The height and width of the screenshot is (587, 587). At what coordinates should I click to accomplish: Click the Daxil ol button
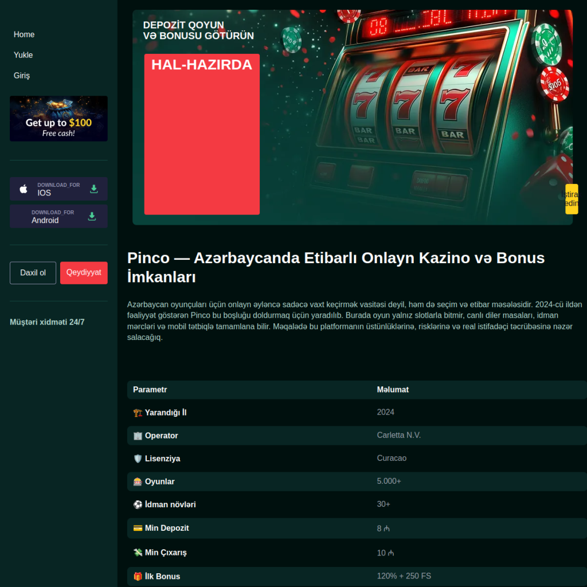pyautogui.click(x=33, y=273)
